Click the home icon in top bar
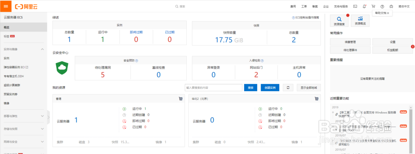This screenshot has width=415, height=154. [391, 6]
